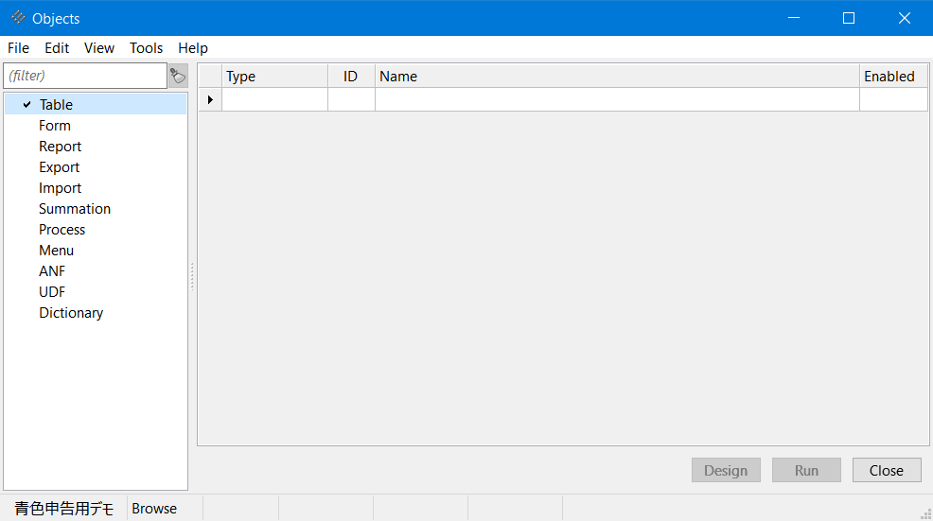
Task: Click inside the filter text field
Action: (x=85, y=76)
